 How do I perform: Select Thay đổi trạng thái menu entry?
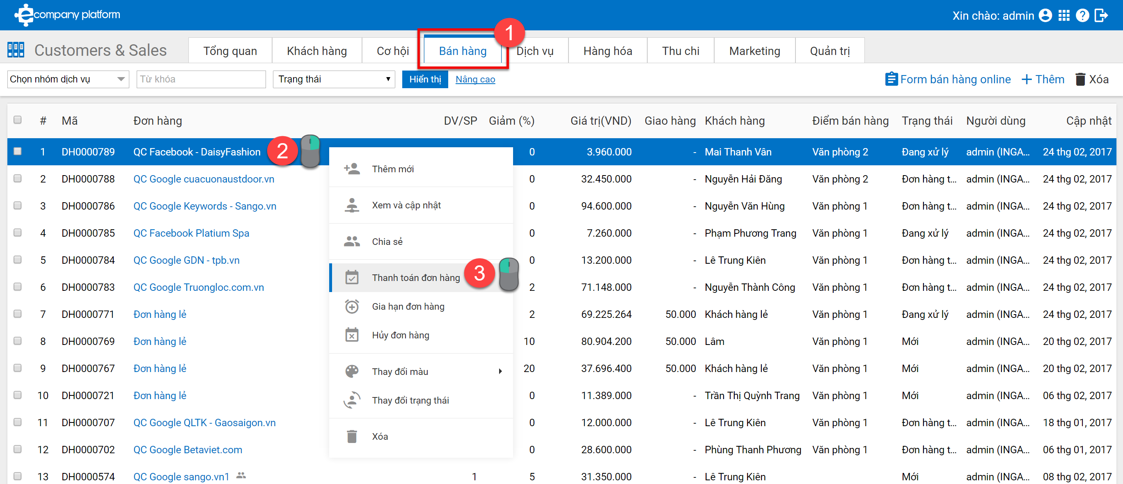tap(421, 400)
